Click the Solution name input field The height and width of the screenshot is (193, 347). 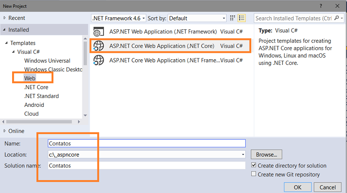[x=146, y=165]
